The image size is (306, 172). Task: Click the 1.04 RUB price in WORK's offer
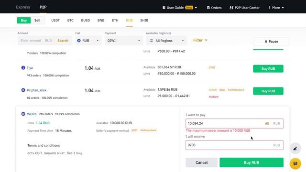tap(43, 123)
